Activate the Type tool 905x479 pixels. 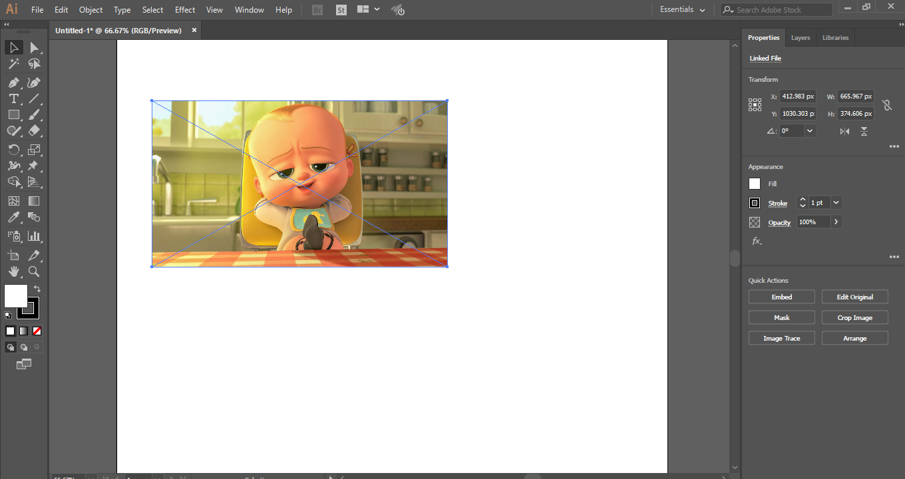[x=14, y=98]
